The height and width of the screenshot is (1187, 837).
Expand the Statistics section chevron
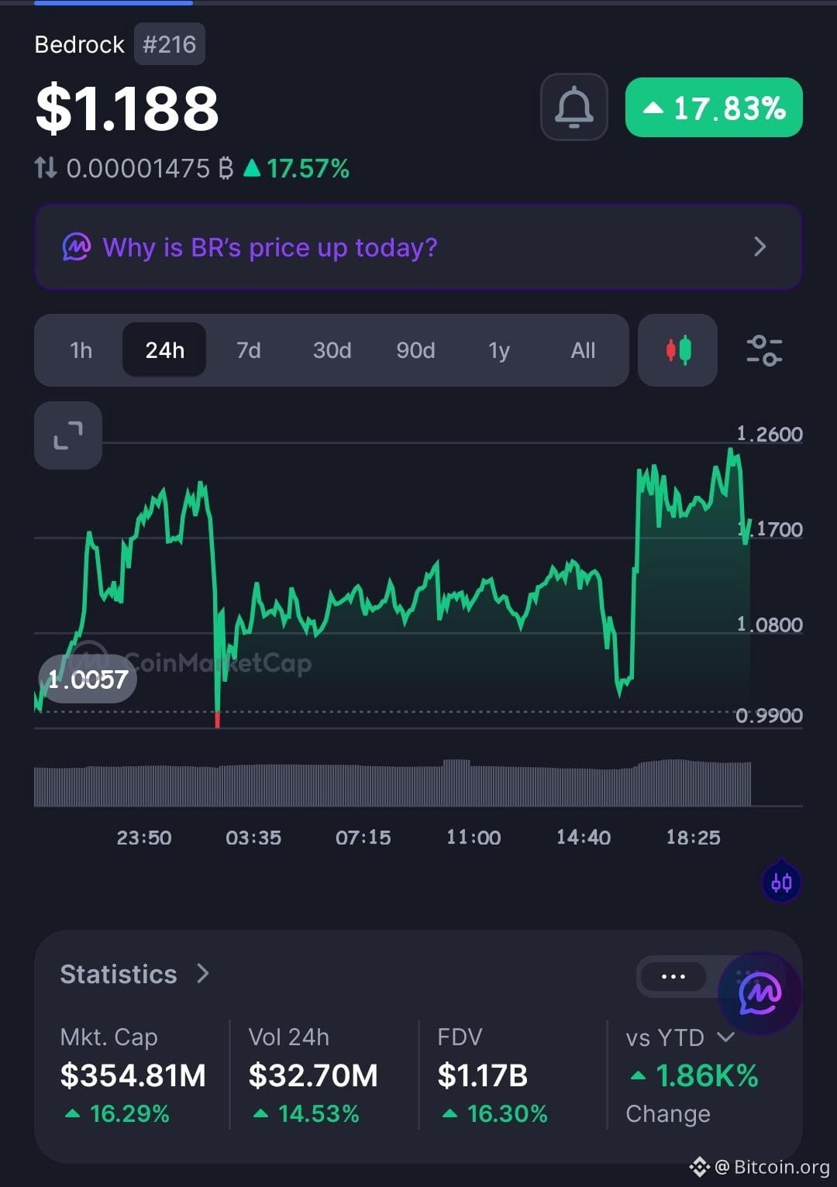203,973
